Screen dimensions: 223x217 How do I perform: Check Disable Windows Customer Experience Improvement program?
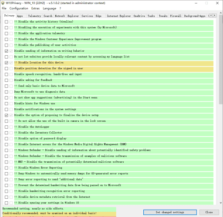tap(6, 39)
